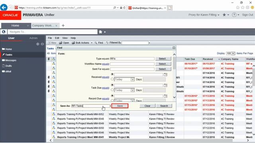
Task: Open the Help menu
Action: 73,38
